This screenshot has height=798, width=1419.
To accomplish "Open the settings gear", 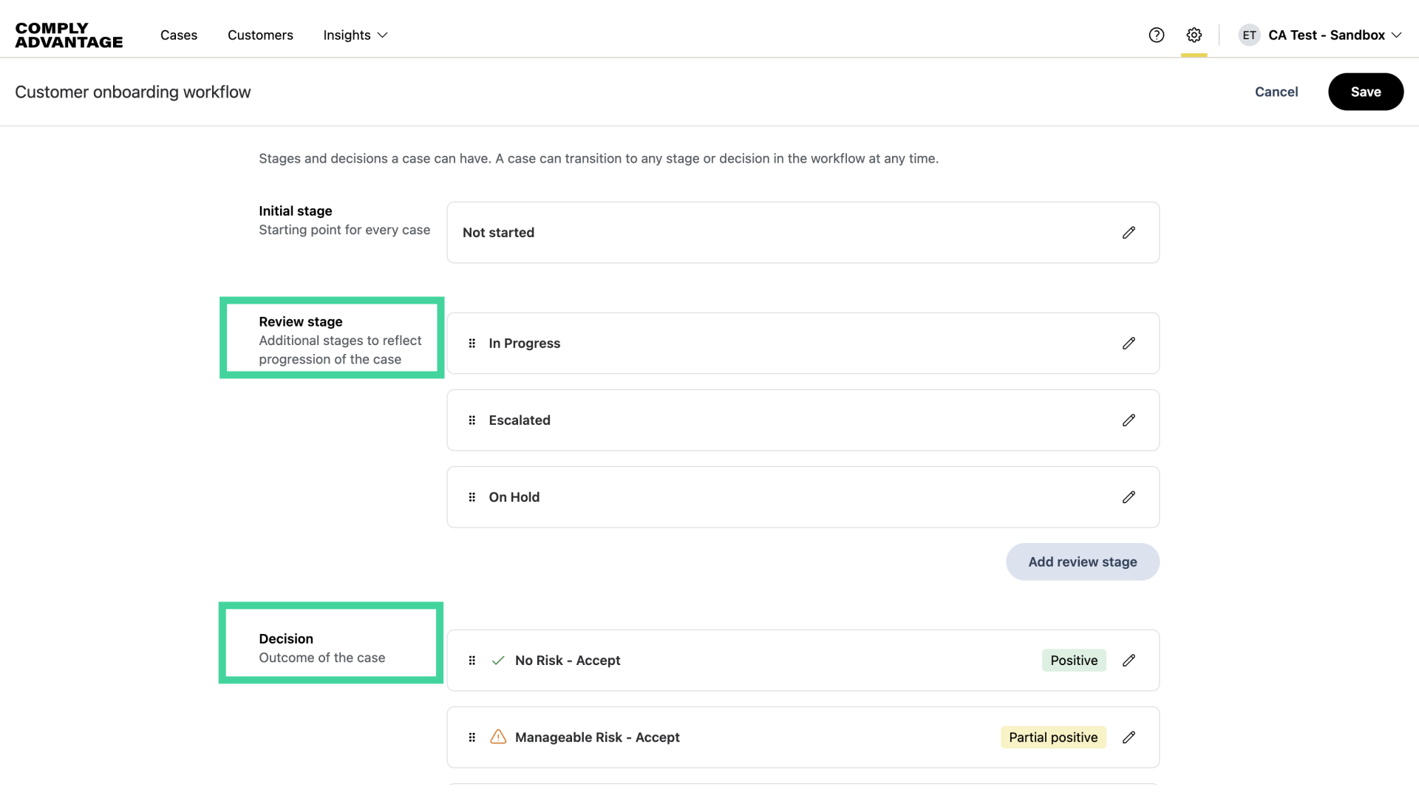I will [1194, 35].
